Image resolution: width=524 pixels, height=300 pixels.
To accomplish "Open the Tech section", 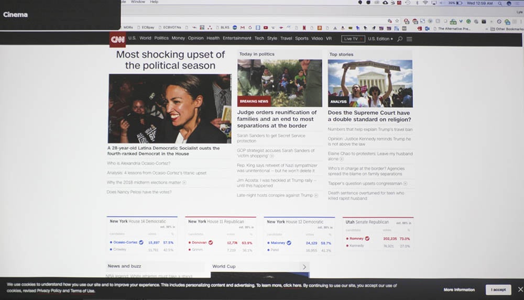I will pos(259,38).
